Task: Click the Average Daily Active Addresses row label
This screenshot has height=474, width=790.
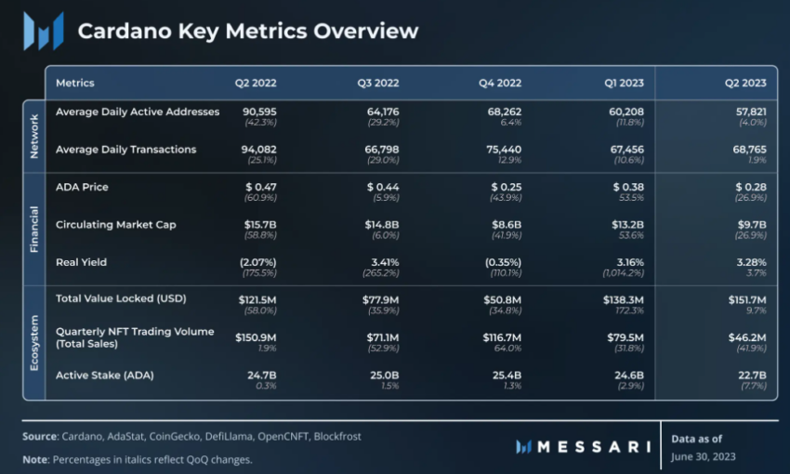Action: [138, 112]
